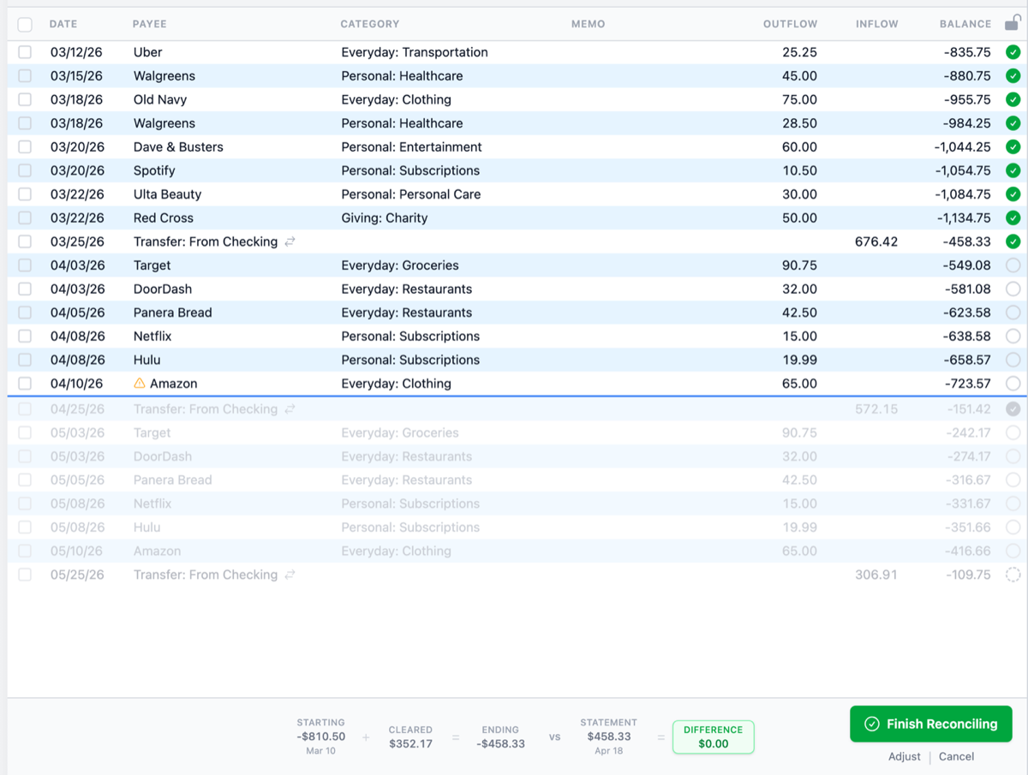Select the 04/10/26 Amazon row checkbox

25,384
